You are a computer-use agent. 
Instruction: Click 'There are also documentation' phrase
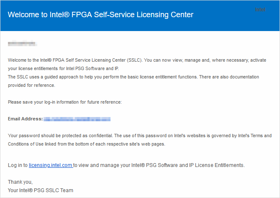[229, 77]
